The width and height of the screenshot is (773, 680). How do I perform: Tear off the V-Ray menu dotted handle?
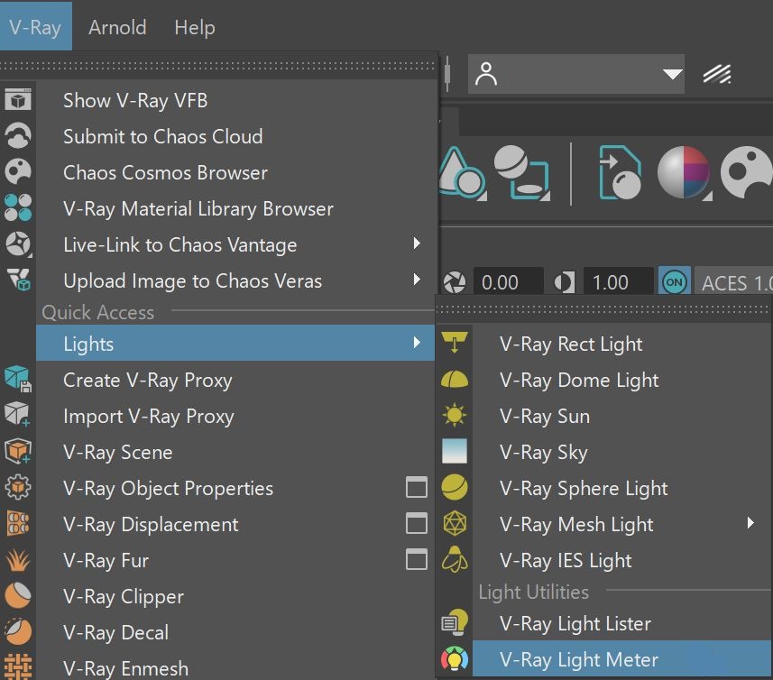tap(219, 66)
